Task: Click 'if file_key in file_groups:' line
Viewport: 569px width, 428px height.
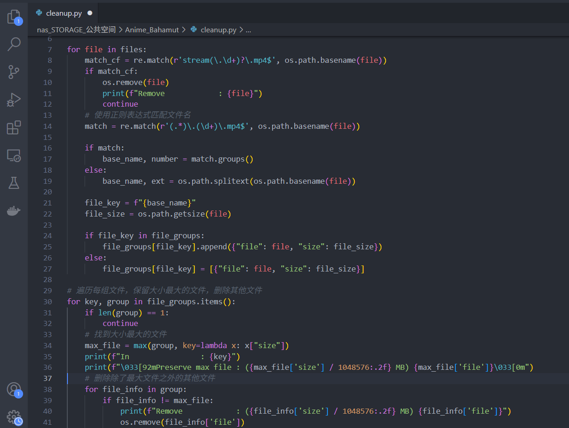Action: click(145, 235)
